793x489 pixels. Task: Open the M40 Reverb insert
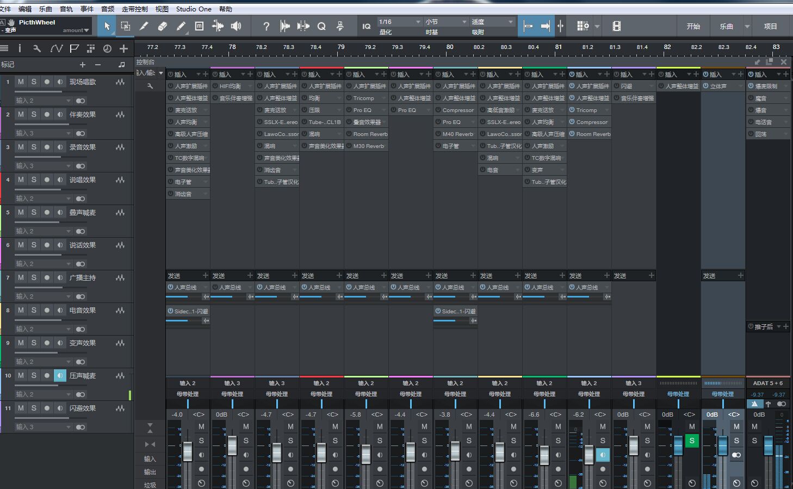point(456,134)
